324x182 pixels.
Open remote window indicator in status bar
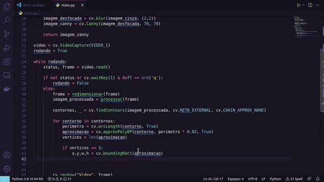(5, 179)
